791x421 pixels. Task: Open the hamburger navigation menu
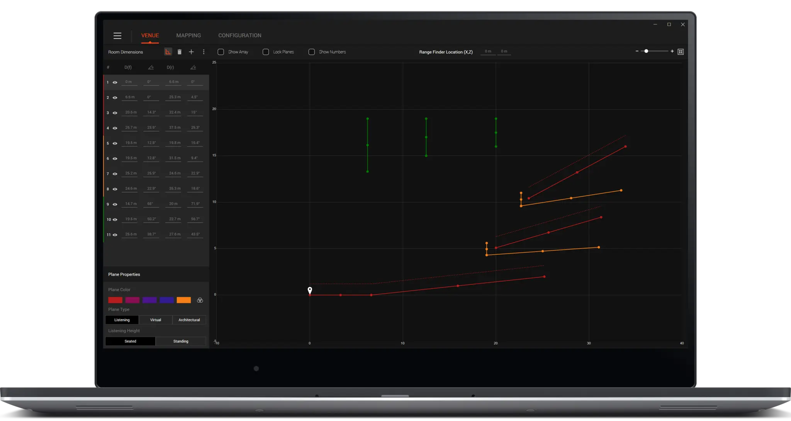117,36
